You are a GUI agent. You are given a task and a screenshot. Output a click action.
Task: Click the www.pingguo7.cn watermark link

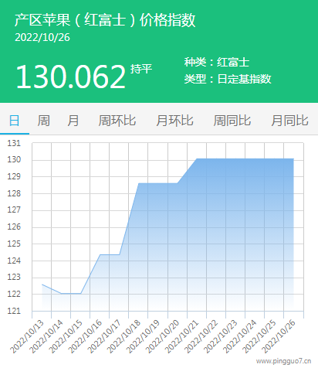[x=283, y=361]
